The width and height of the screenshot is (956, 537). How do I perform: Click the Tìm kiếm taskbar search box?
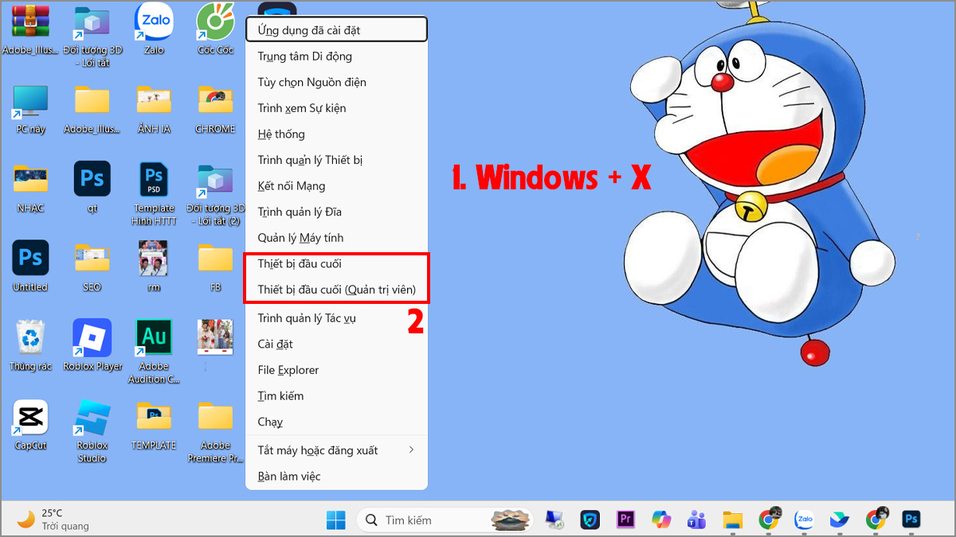[x=444, y=519]
